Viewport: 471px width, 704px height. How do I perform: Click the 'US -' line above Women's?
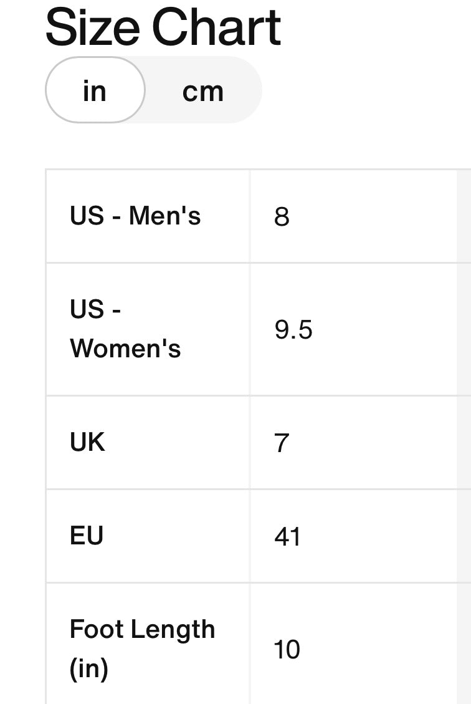tap(95, 309)
